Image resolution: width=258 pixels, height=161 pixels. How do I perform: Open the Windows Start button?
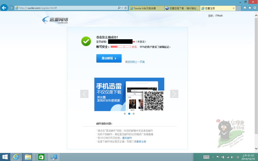pos(5,157)
